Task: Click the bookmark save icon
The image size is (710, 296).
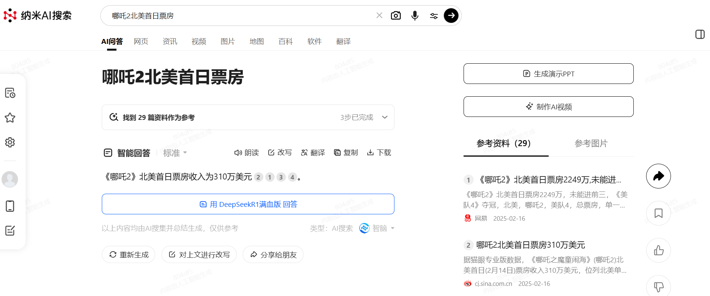Action: click(x=659, y=213)
